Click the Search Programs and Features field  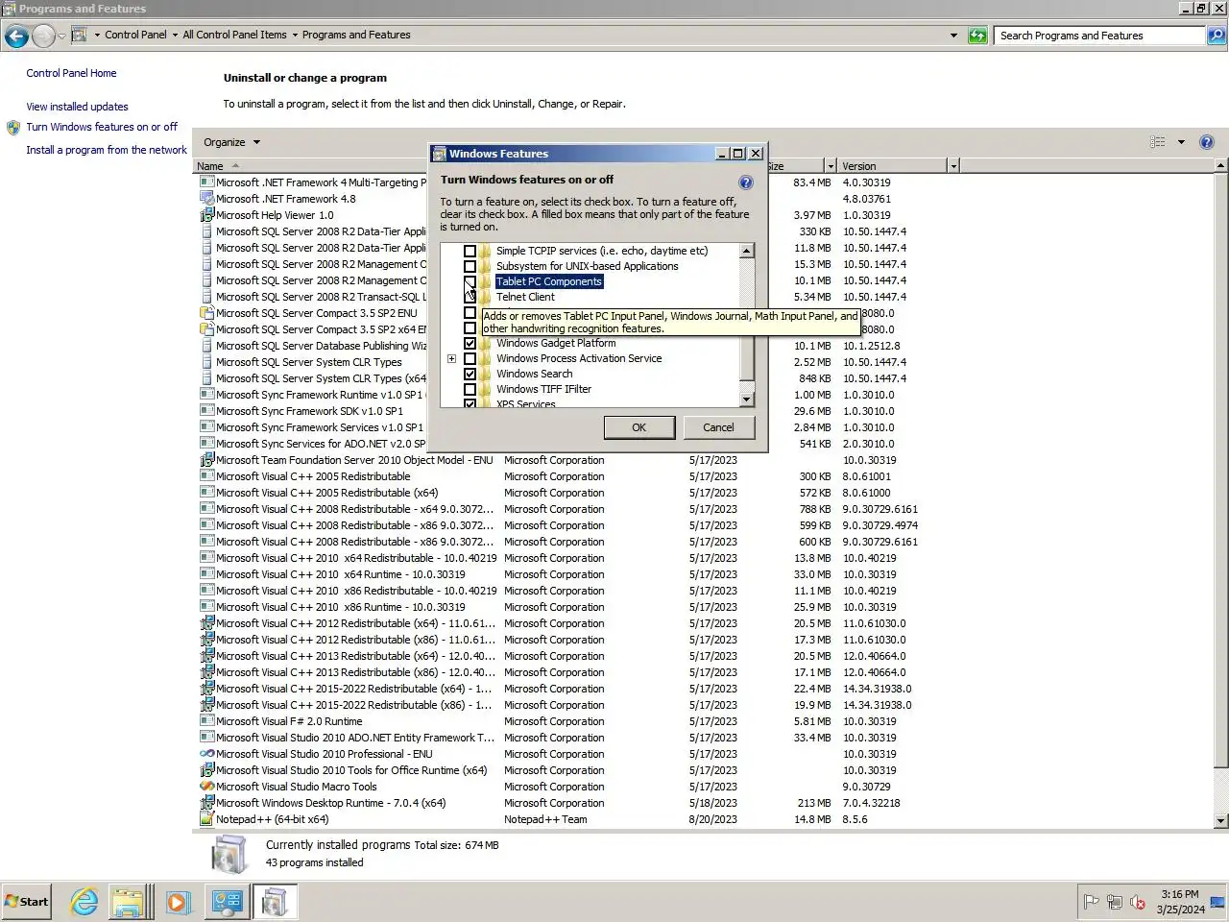1100,36
